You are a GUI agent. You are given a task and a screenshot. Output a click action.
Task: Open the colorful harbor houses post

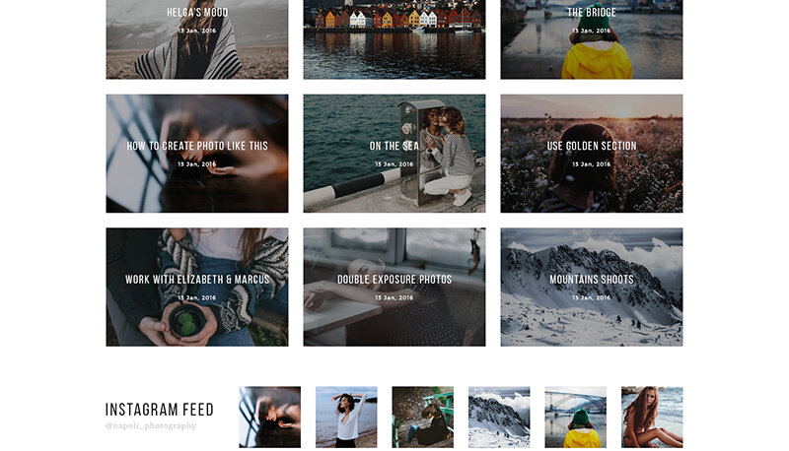tap(394, 39)
